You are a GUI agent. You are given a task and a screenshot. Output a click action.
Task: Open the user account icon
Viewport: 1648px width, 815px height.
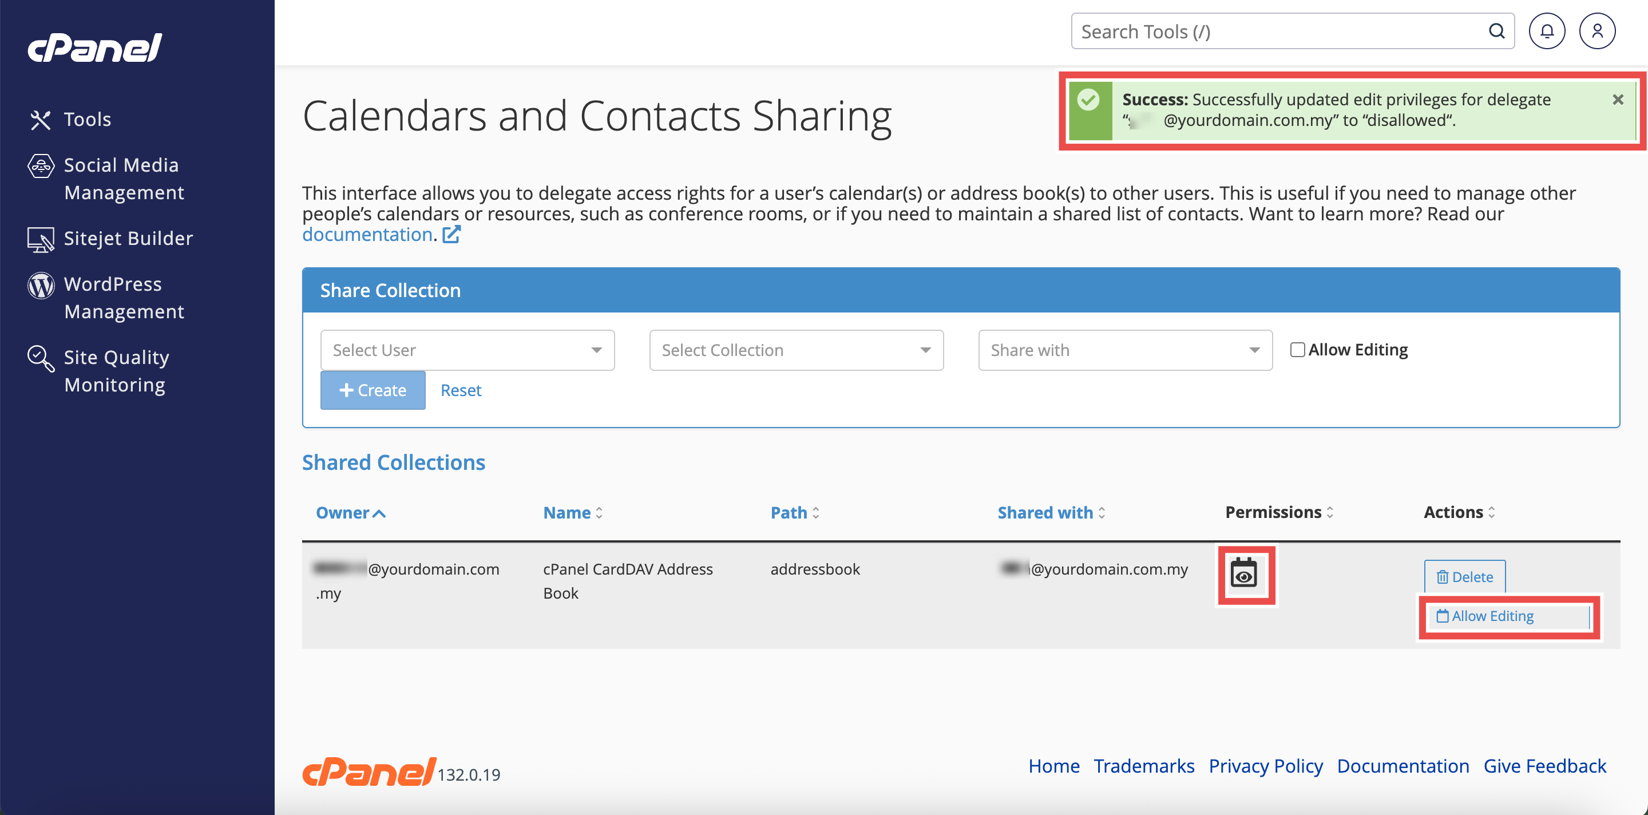[x=1597, y=31]
